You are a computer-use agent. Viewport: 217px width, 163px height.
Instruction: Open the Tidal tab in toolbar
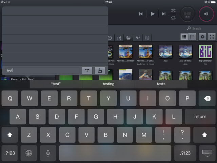point(138,38)
